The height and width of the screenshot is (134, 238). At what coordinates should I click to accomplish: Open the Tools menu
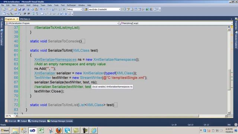coord(56,5)
